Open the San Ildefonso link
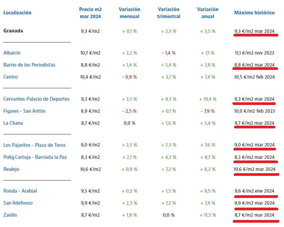Screen dimensions: 284x227 18,203
